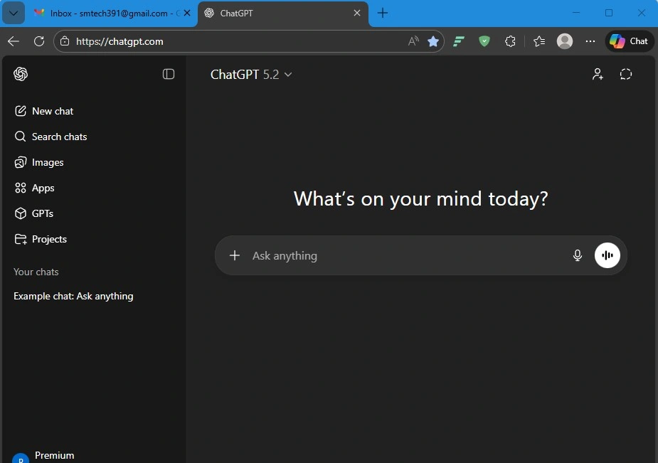This screenshot has width=658, height=463.
Task: Click the OpenAI logo in sidebar
Action: pos(21,74)
